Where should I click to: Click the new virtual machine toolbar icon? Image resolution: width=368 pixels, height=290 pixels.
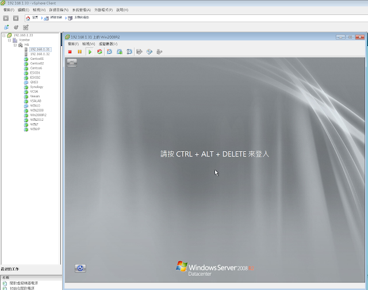6,27
